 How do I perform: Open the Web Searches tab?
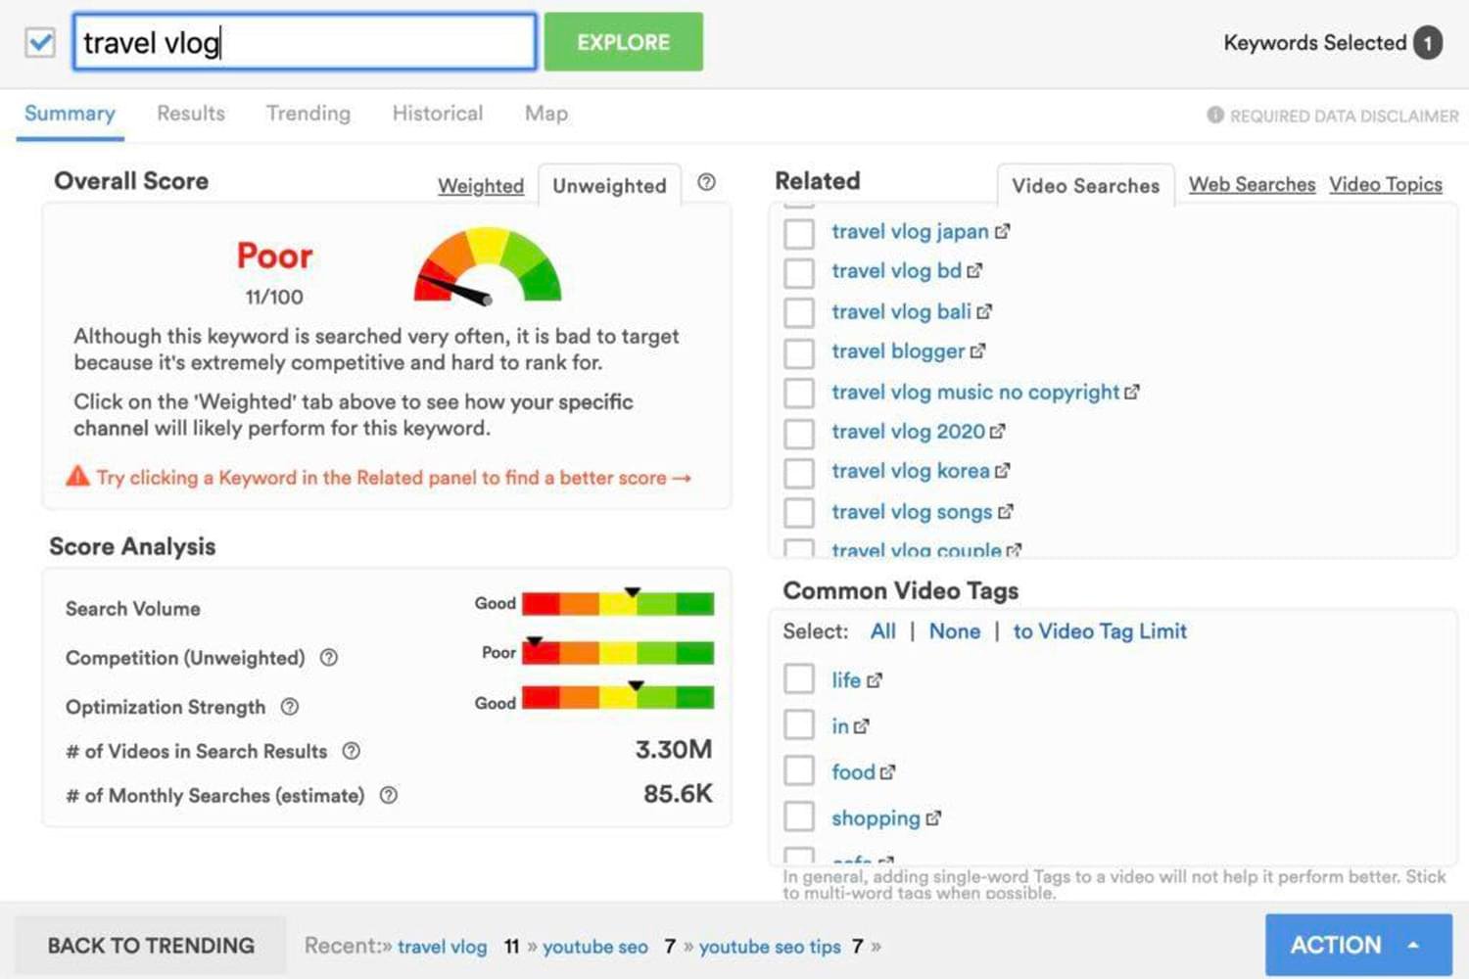[1251, 184]
